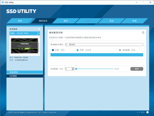Click the light blue 可用 legend square
This screenshot has height=116, width=154.
click(x=78, y=50)
